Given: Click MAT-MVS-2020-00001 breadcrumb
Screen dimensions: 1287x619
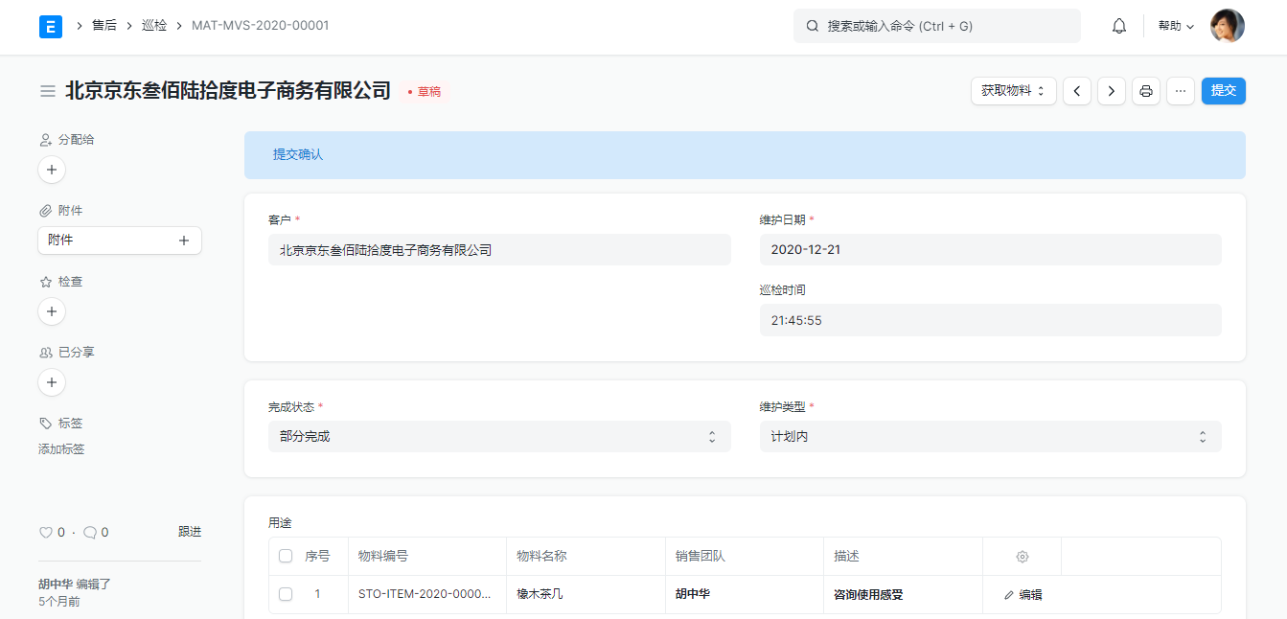Looking at the screenshot, I should (x=260, y=26).
